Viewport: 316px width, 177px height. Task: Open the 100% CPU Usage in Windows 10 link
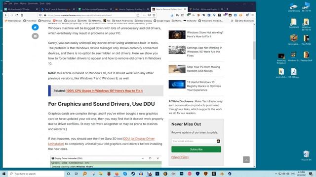[104, 90]
